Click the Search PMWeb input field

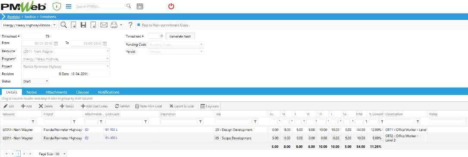point(101,6)
